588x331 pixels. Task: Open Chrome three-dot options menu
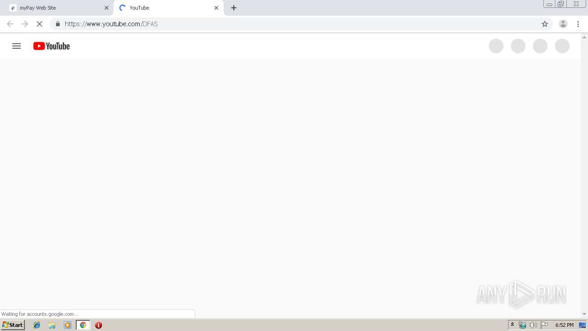[x=578, y=24]
